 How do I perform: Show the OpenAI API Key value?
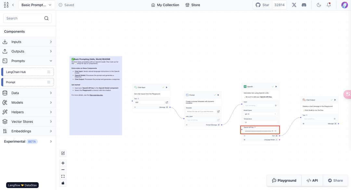click(x=275, y=131)
